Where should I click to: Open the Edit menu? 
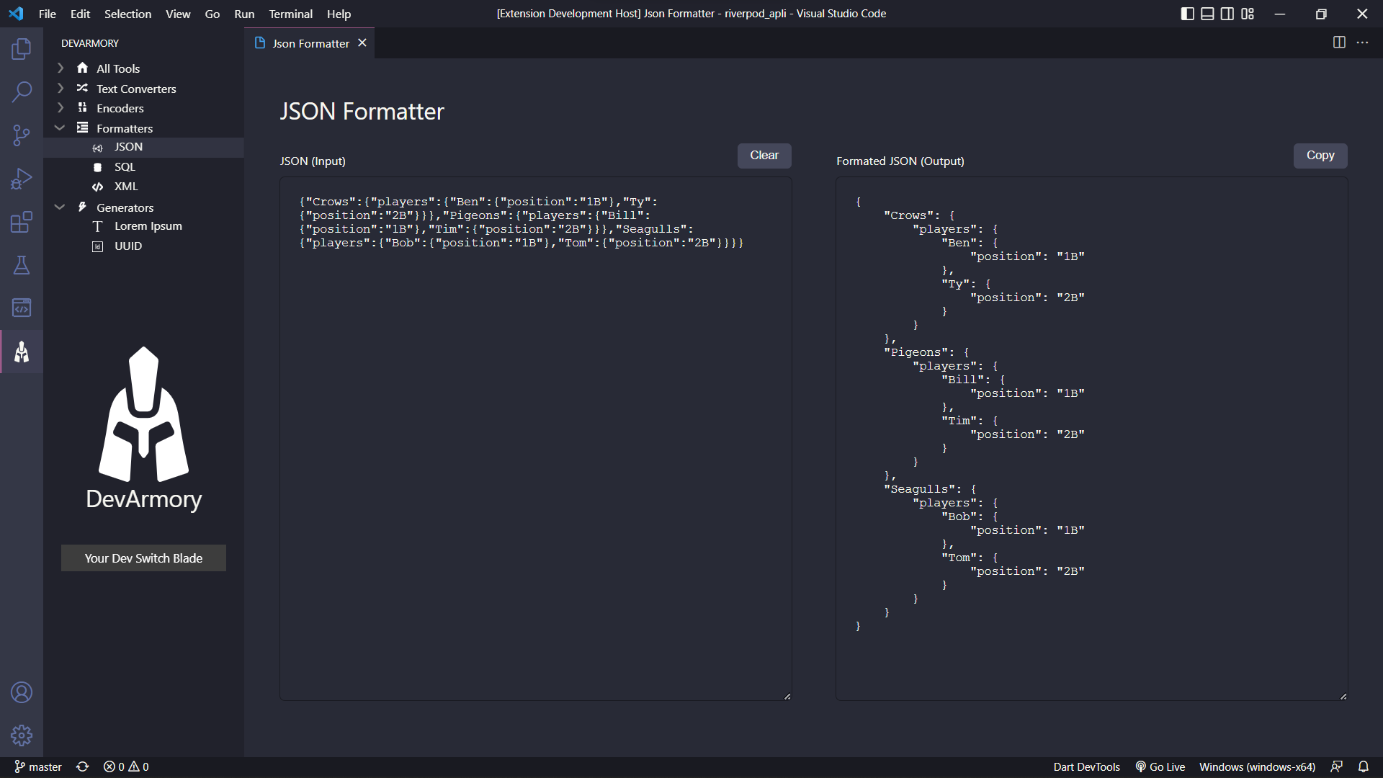tap(80, 14)
